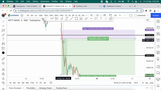Open the chart type candles icon
This screenshot has width=161, height=90.
click(91, 15)
